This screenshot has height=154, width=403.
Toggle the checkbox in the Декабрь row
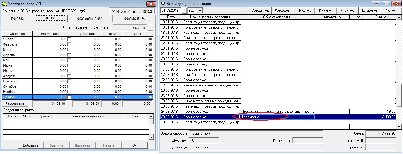(x=69, y=97)
